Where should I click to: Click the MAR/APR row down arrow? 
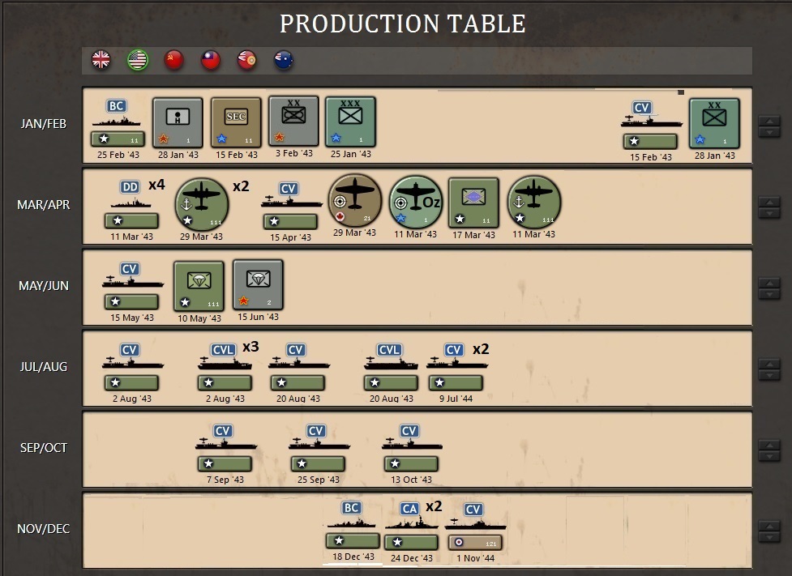tap(768, 213)
